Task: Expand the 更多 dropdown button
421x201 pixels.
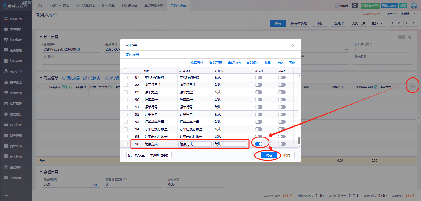Action: 378,23
